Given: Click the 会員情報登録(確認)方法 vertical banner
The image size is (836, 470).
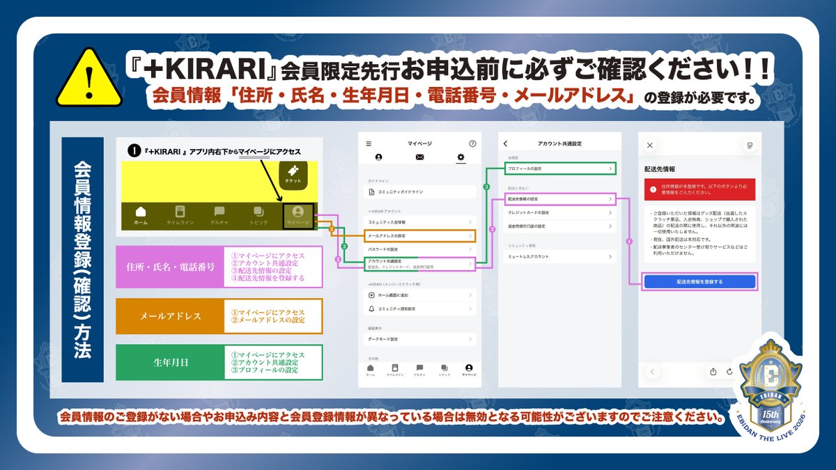Looking at the screenshot, I should click(82, 260).
